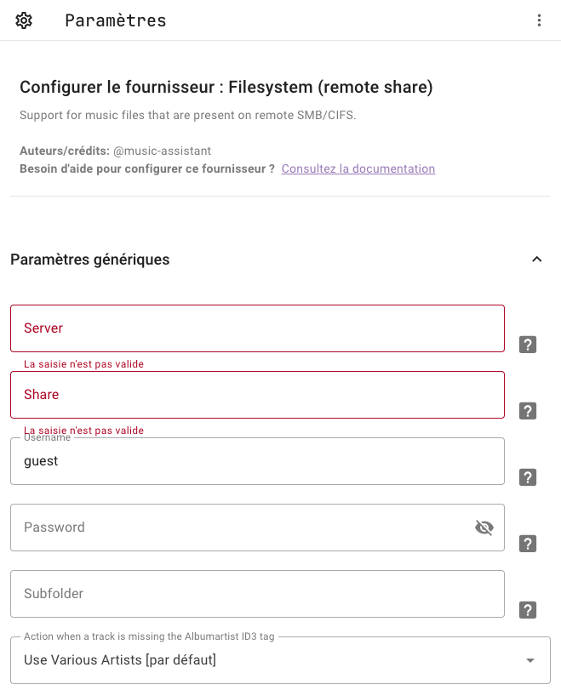Screen dimensions: 561x696
Task: Click the help icon next to Server
Action: pyautogui.click(x=528, y=345)
